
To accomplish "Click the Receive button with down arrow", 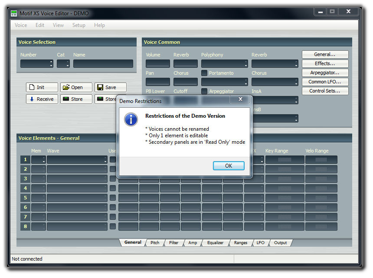I will pyautogui.click(x=42, y=99).
